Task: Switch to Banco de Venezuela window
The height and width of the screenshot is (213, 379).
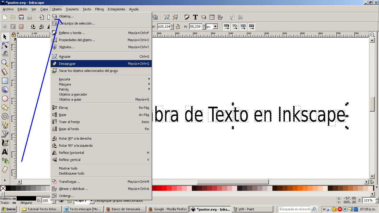Action: (x=126, y=209)
